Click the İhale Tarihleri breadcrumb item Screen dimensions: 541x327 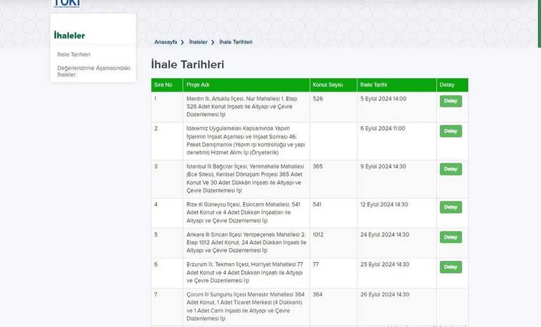point(236,42)
